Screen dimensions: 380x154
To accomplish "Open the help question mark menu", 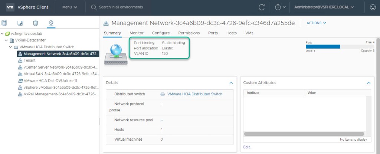I will click(280, 7).
